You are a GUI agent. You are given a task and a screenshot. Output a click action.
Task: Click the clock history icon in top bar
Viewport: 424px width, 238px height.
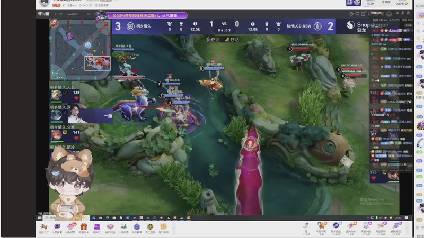(351, 14)
